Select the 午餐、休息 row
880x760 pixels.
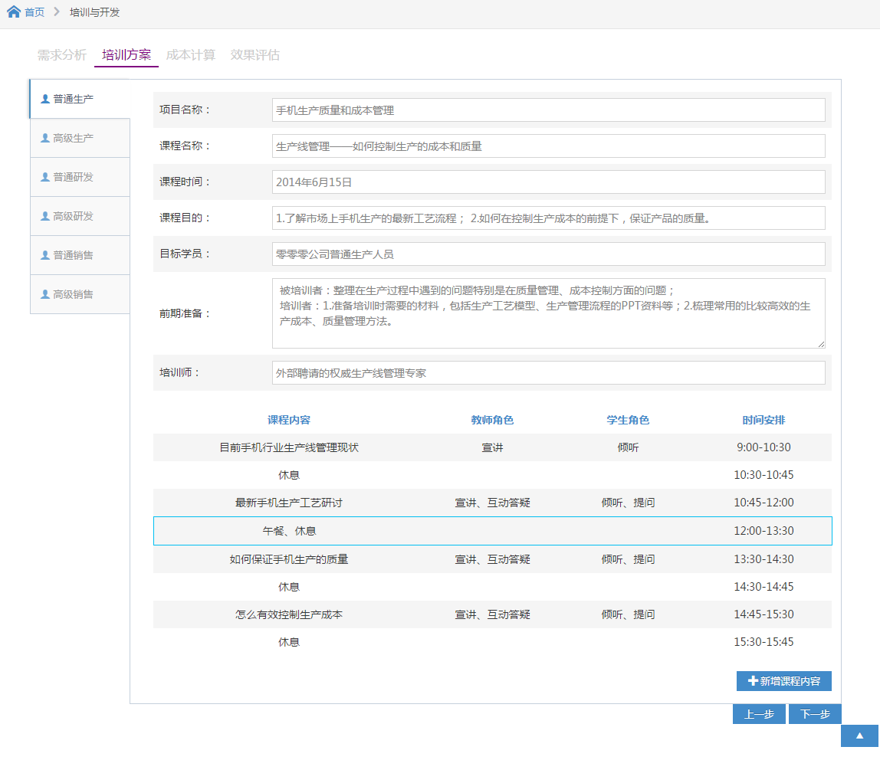(493, 531)
